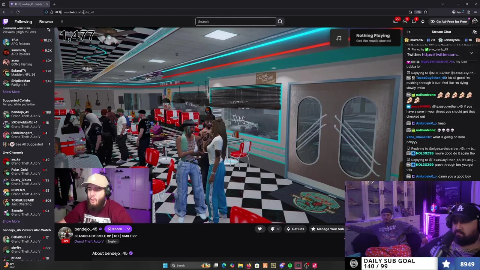Open the Browse tab
The width and height of the screenshot is (480, 270).
[x=46, y=22]
